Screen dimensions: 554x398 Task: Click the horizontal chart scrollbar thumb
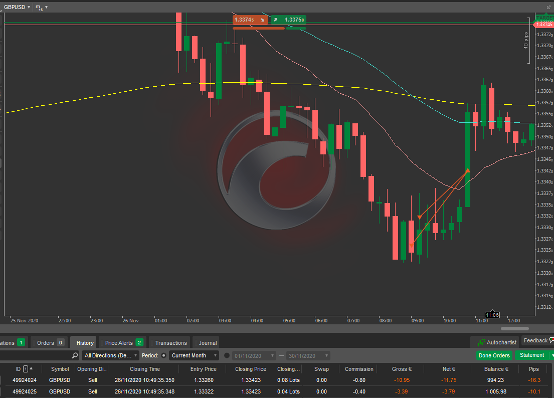click(514, 328)
